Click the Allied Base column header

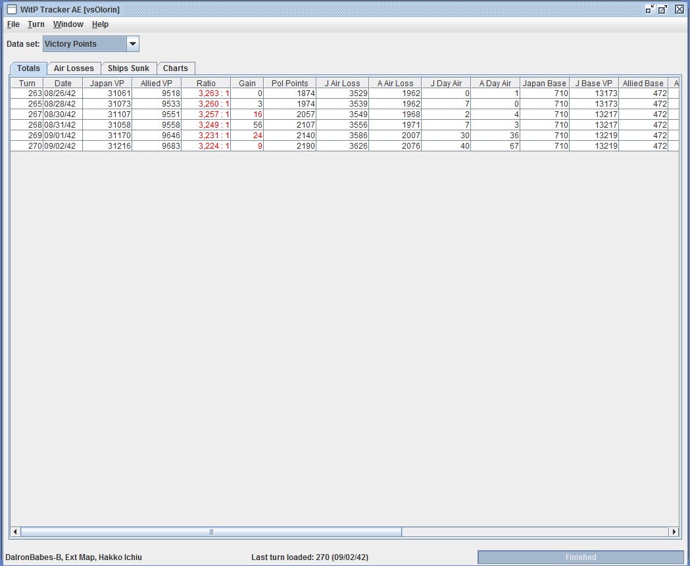(x=643, y=83)
